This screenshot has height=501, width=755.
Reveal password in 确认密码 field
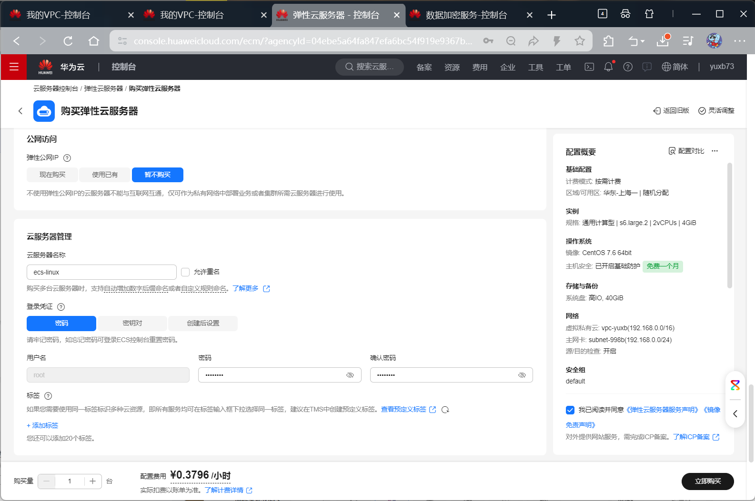(522, 375)
